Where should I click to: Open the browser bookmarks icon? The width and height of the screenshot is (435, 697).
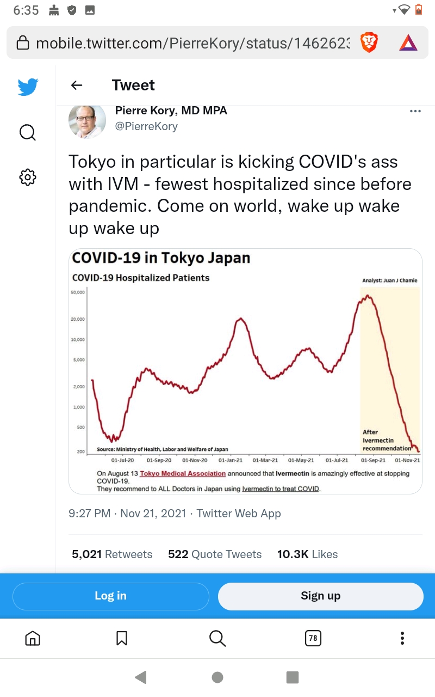point(122,638)
